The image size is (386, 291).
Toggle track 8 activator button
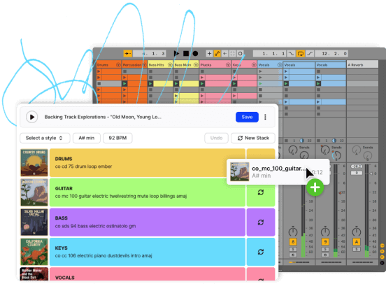pos(293,242)
